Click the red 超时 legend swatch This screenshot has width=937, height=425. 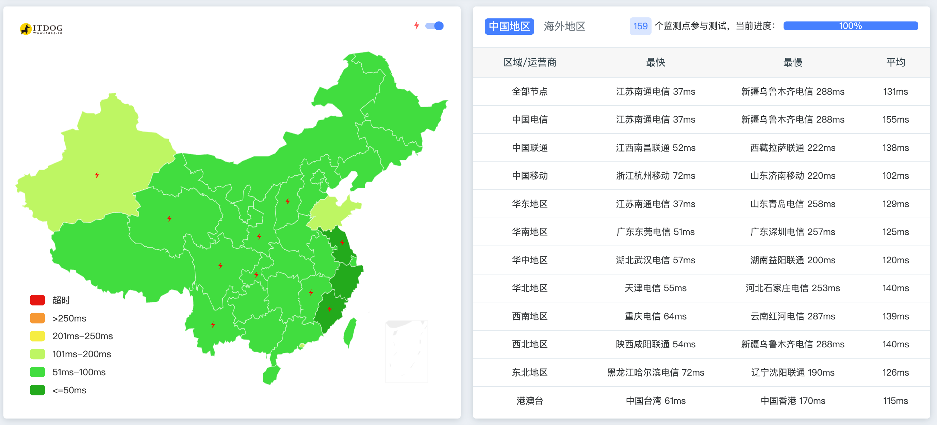(37, 300)
